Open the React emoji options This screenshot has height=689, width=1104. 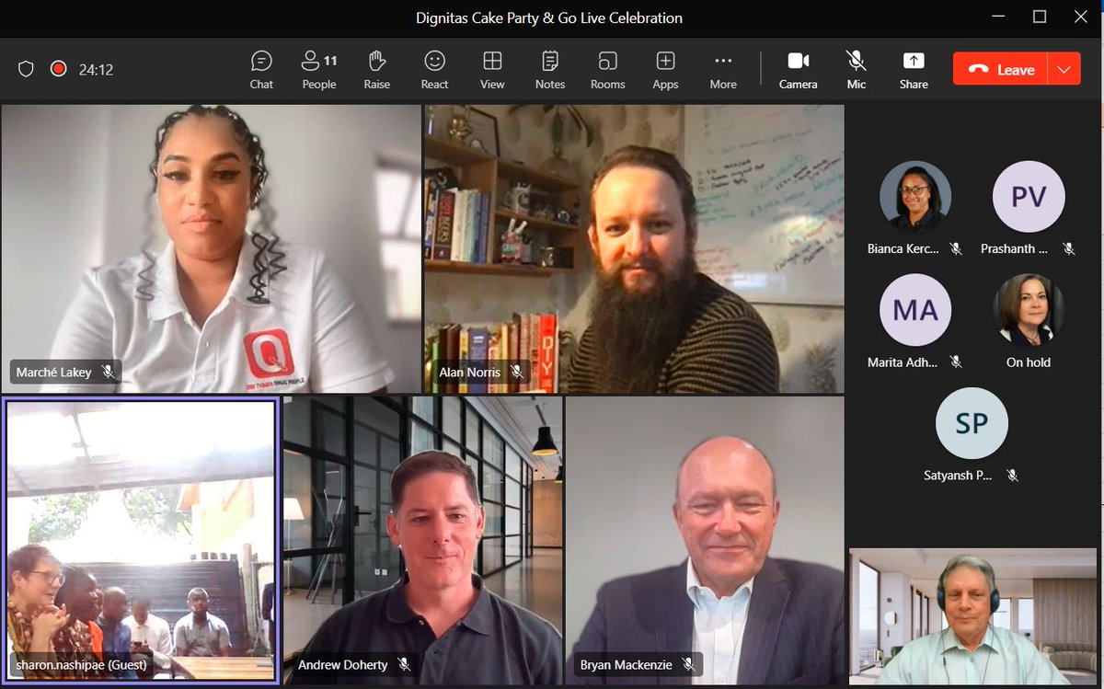click(x=434, y=70)
